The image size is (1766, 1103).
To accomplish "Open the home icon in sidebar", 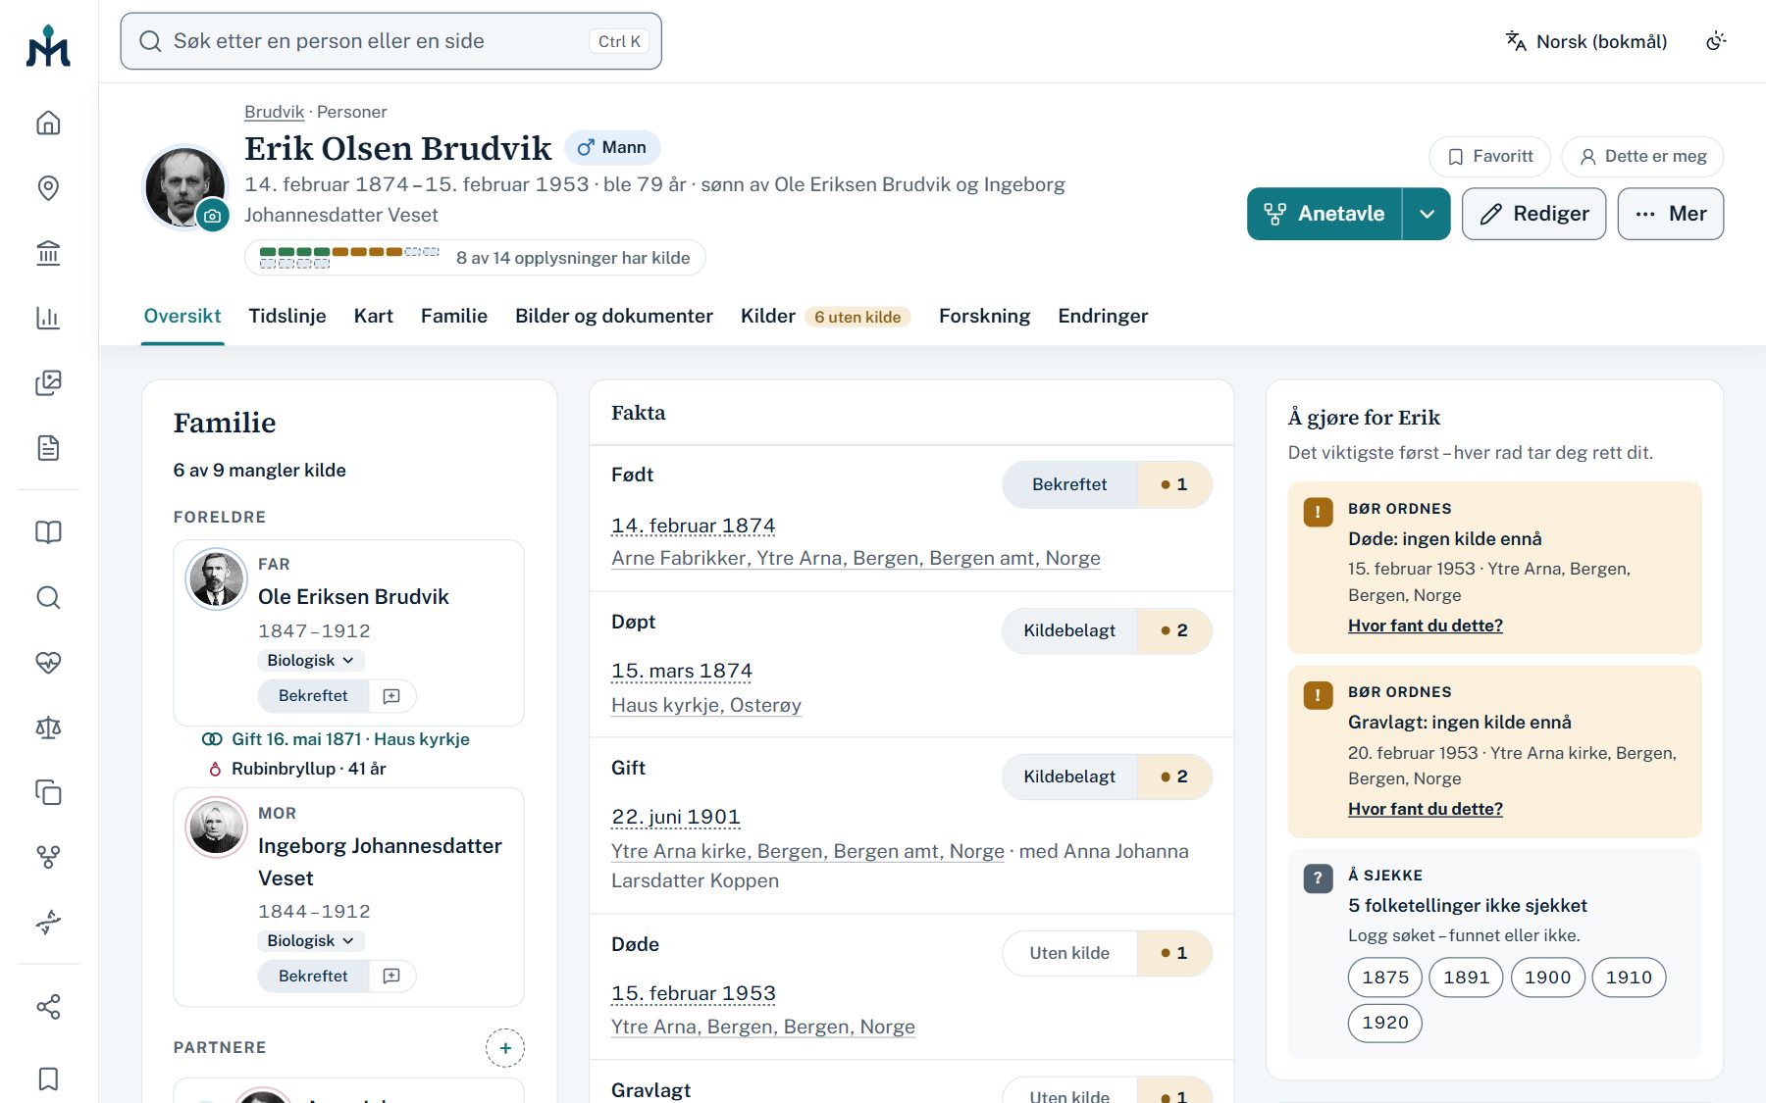I will pos(48,123).
